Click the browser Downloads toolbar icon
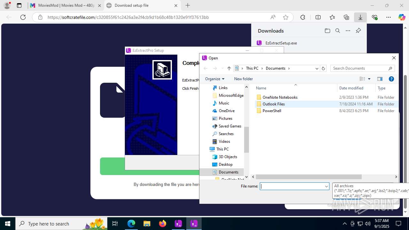 pyautogui.click(x=360, y=17)
